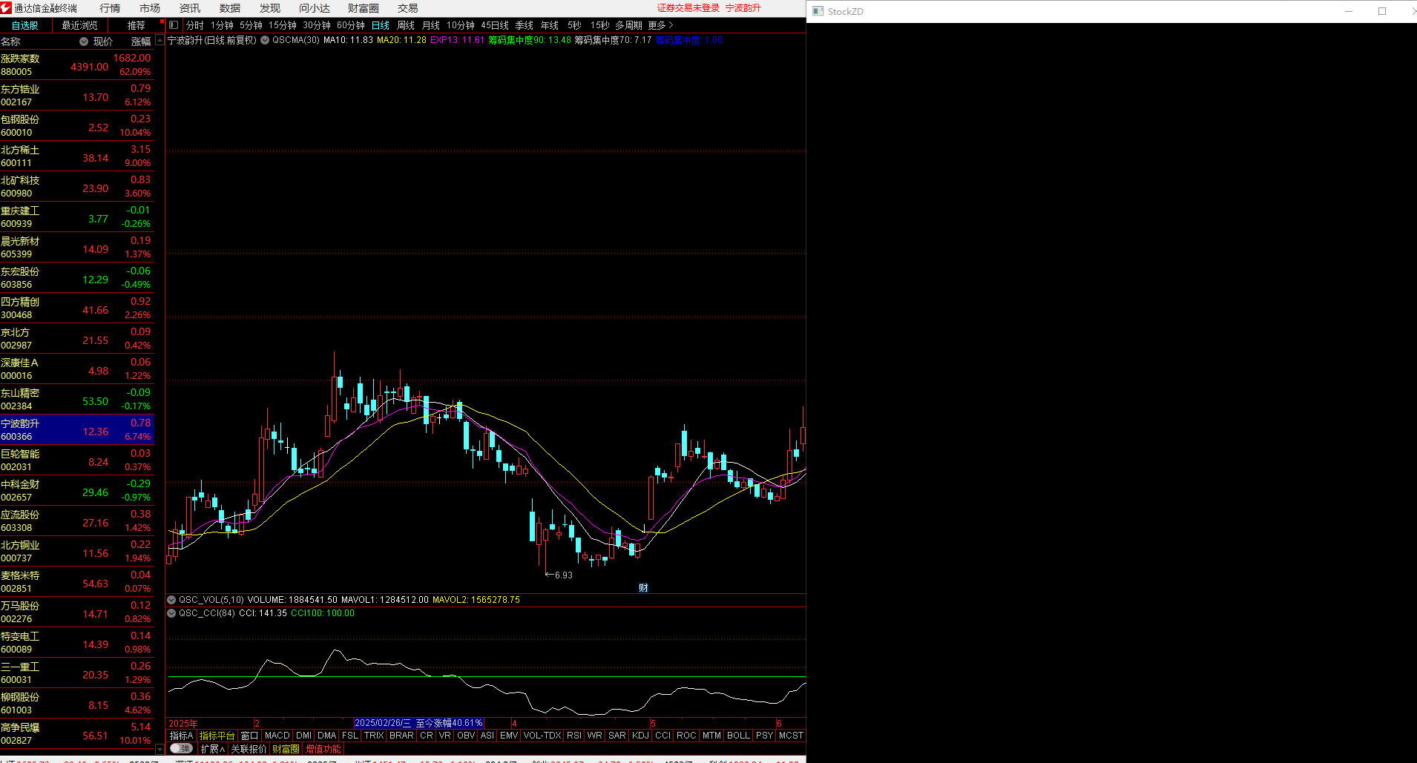Viewport: 1417px width, 763px height.
Task: Open the 财富圈 menu
Action: coord(364,8)
